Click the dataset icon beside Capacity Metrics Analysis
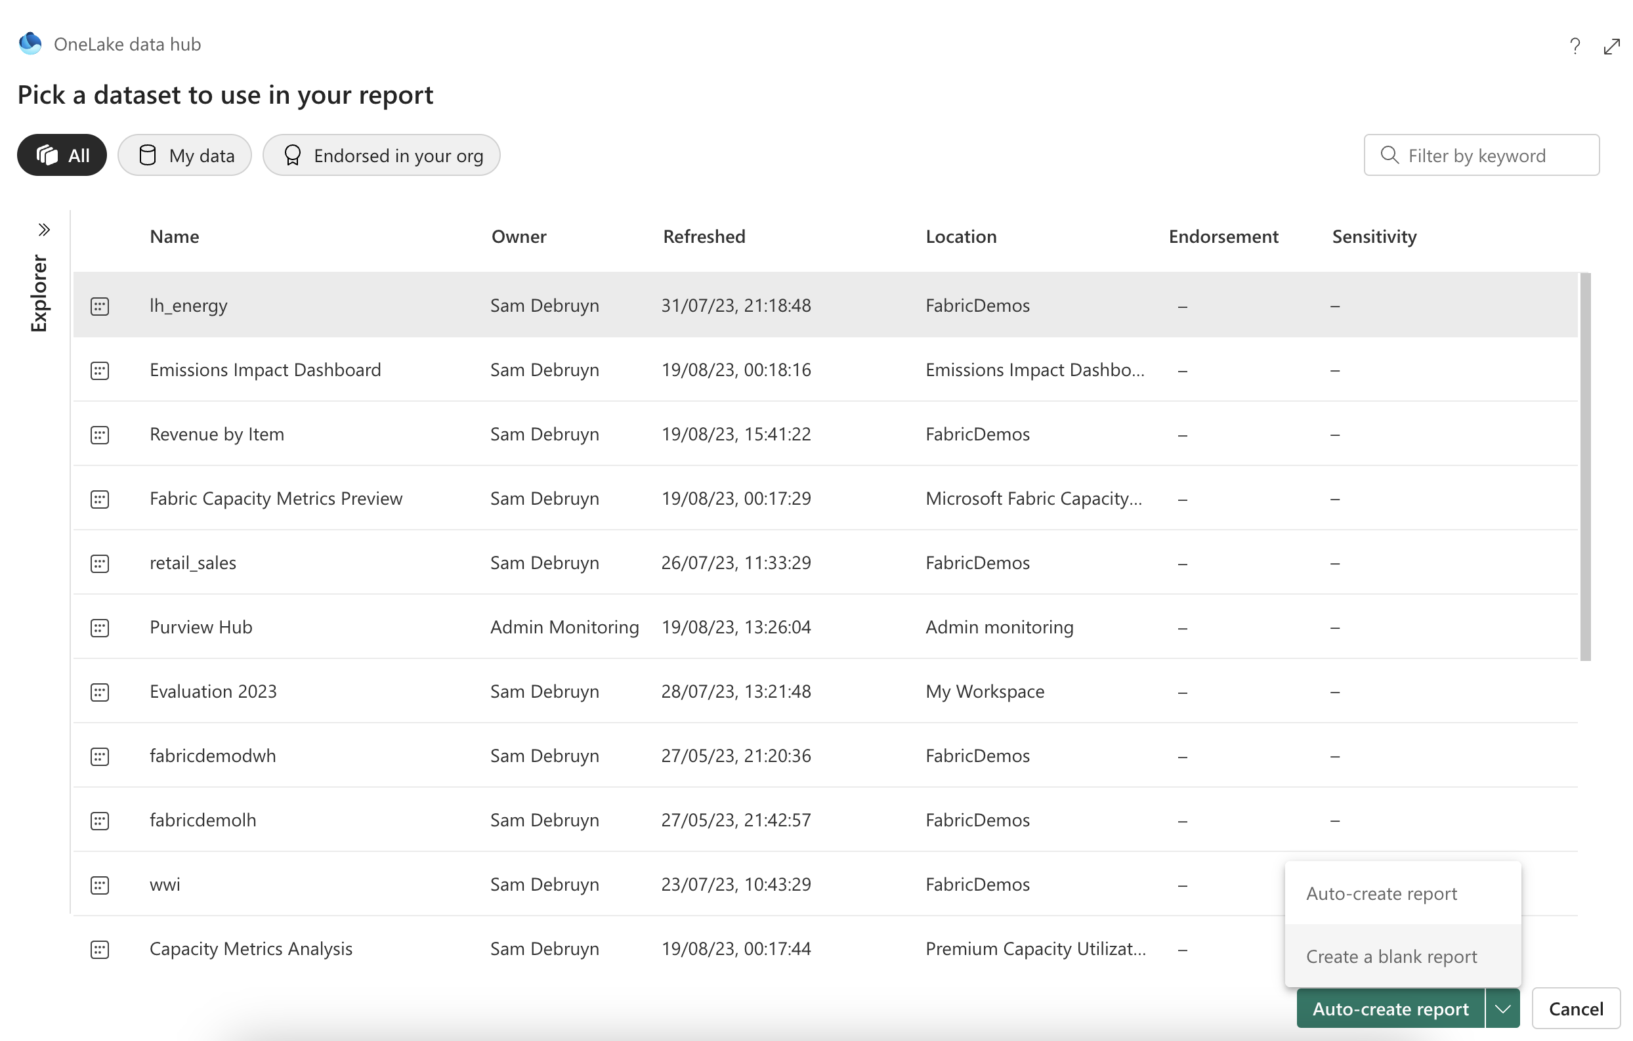 click(x=100, y=950)
